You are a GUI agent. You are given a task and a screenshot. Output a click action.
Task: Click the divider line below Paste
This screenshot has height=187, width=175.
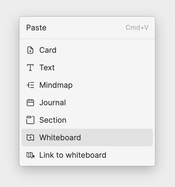tap(87, 39)
